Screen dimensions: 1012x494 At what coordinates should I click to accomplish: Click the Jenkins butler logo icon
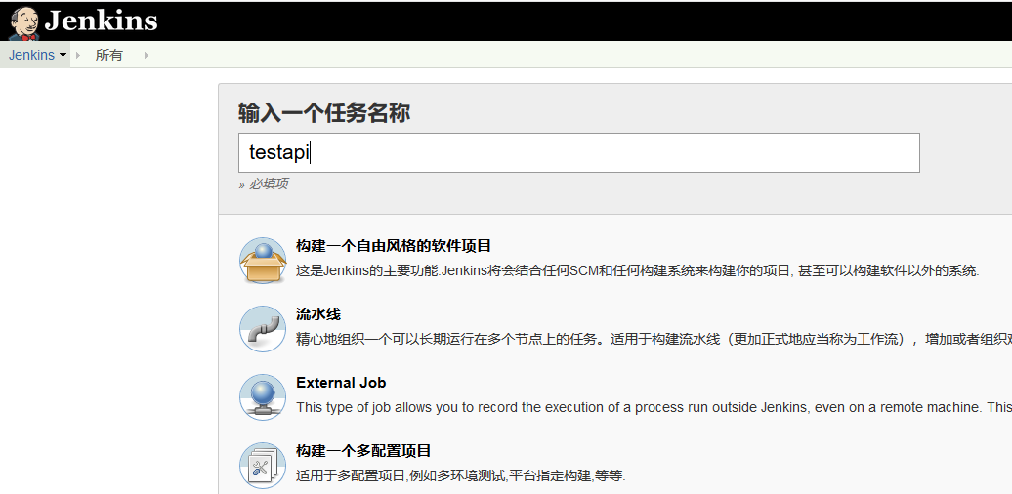pos(23,21)
